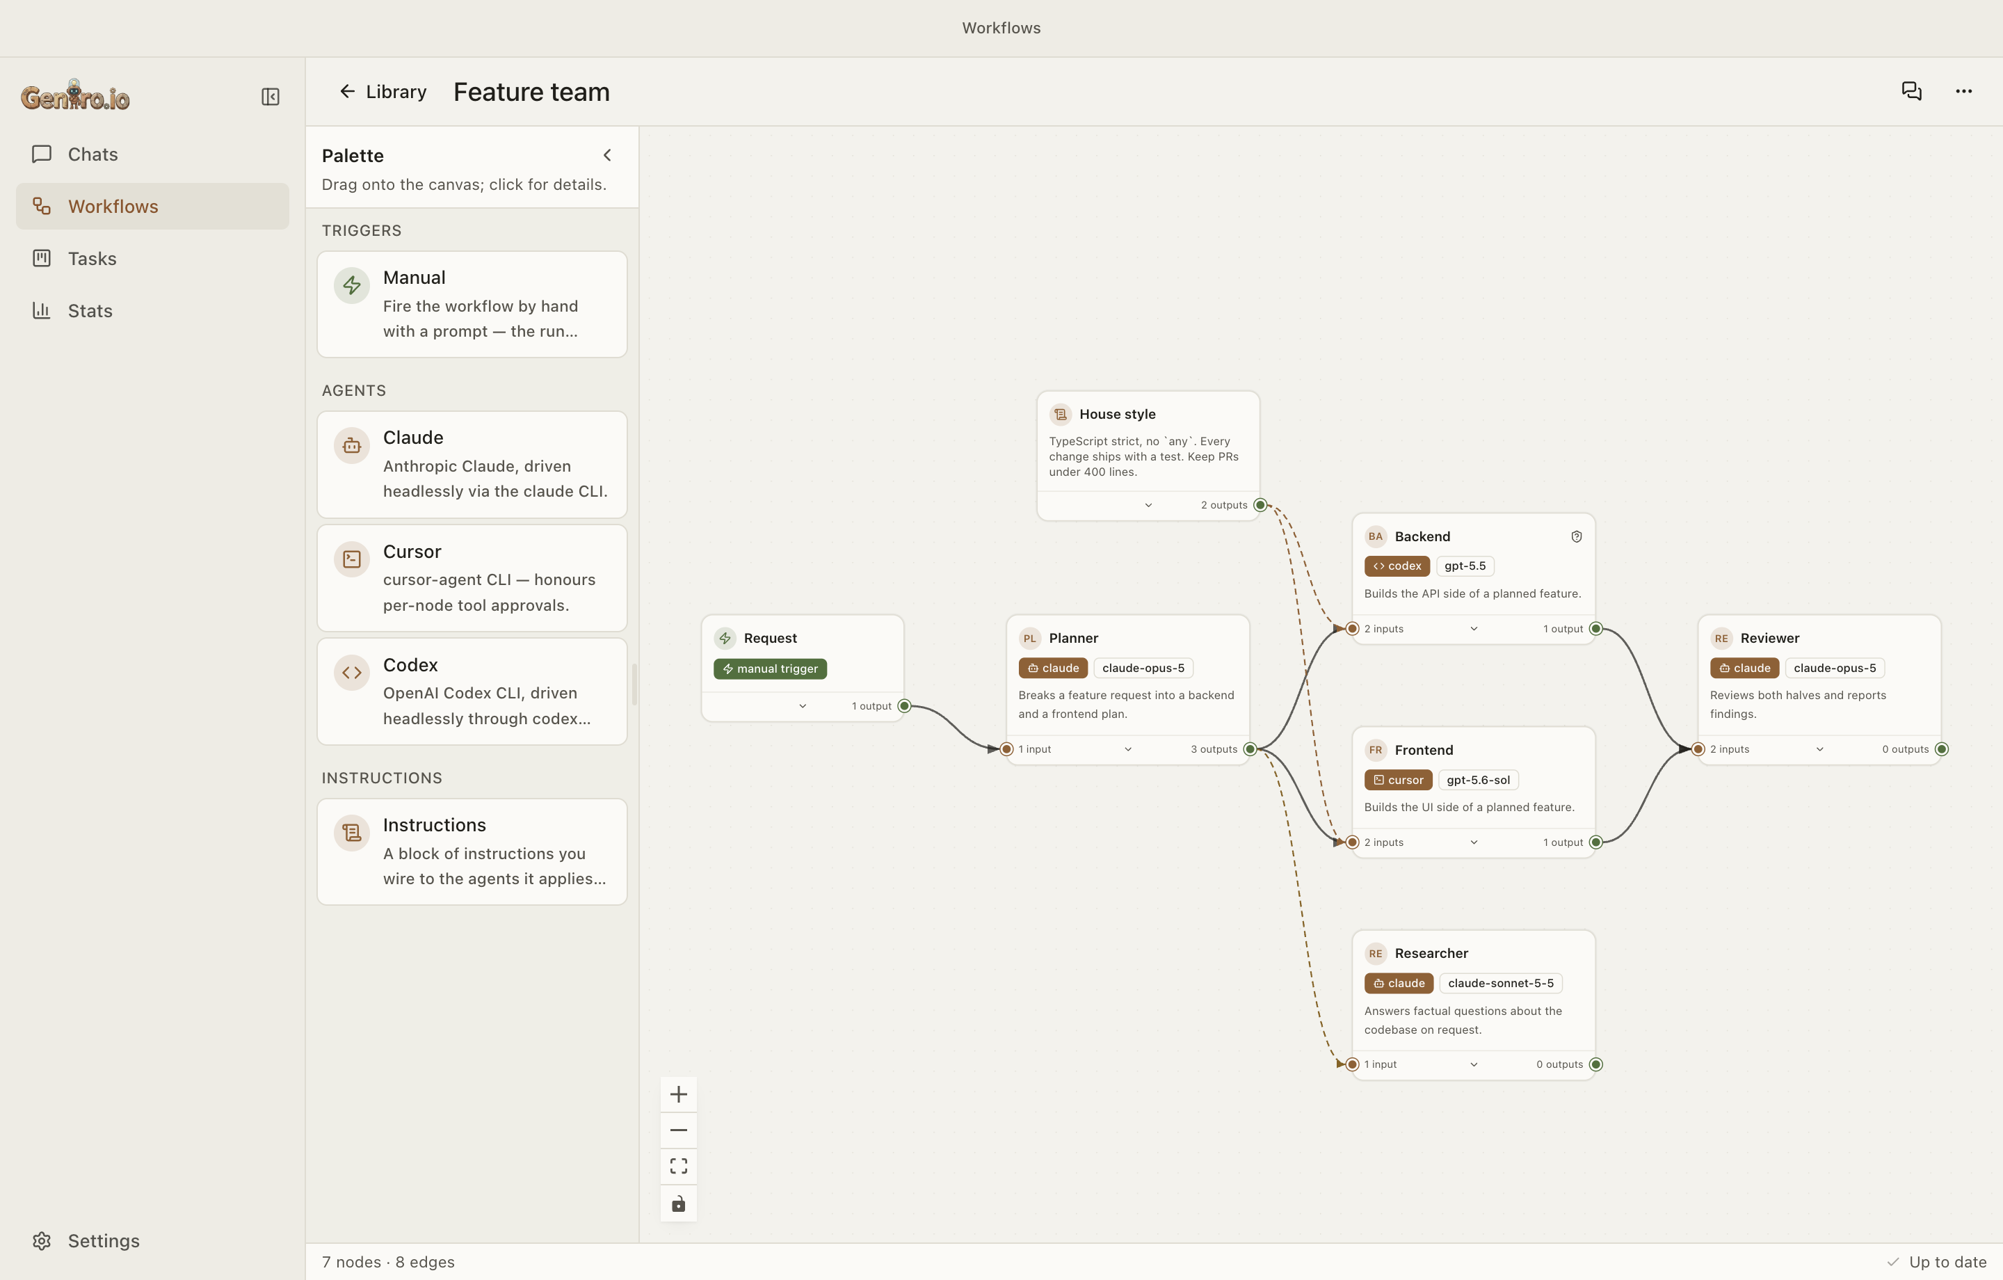
Task: Click the Planner node PL avatar
Action: click(1030, 639)
